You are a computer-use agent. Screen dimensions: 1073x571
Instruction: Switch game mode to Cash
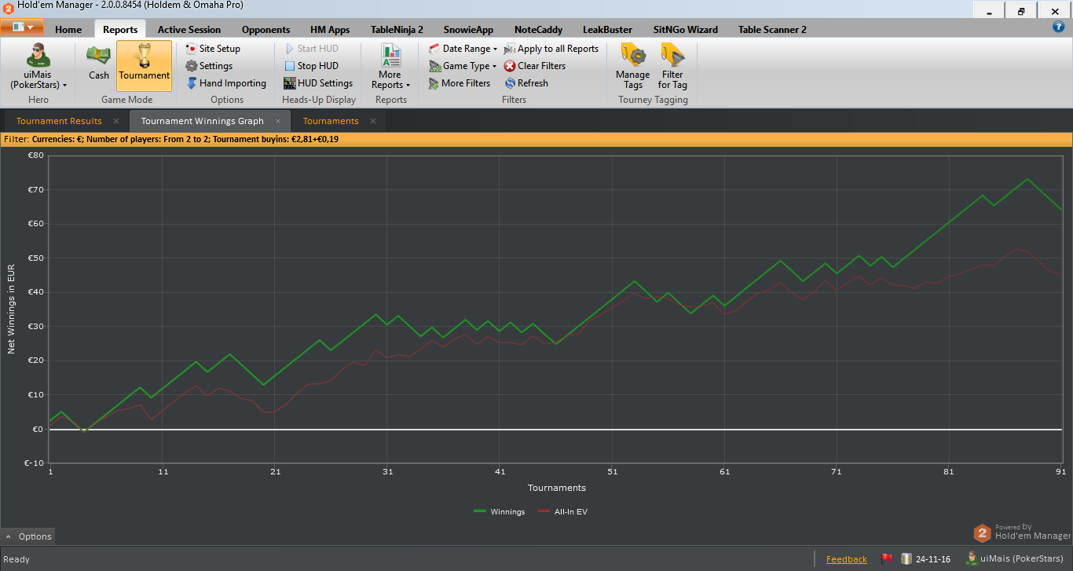click(x=99, y=64)
